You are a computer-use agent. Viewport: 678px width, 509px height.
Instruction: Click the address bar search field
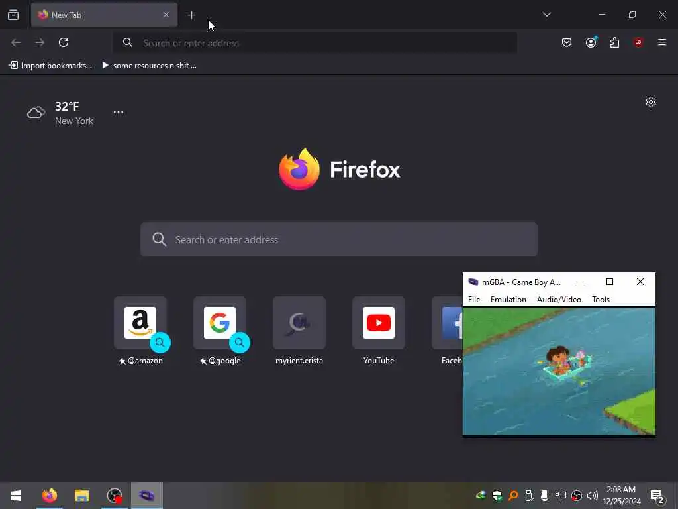pos(315,43)
